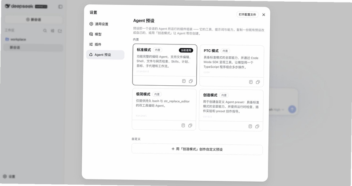View details icon on 标准模式 card

coord(184,81)
